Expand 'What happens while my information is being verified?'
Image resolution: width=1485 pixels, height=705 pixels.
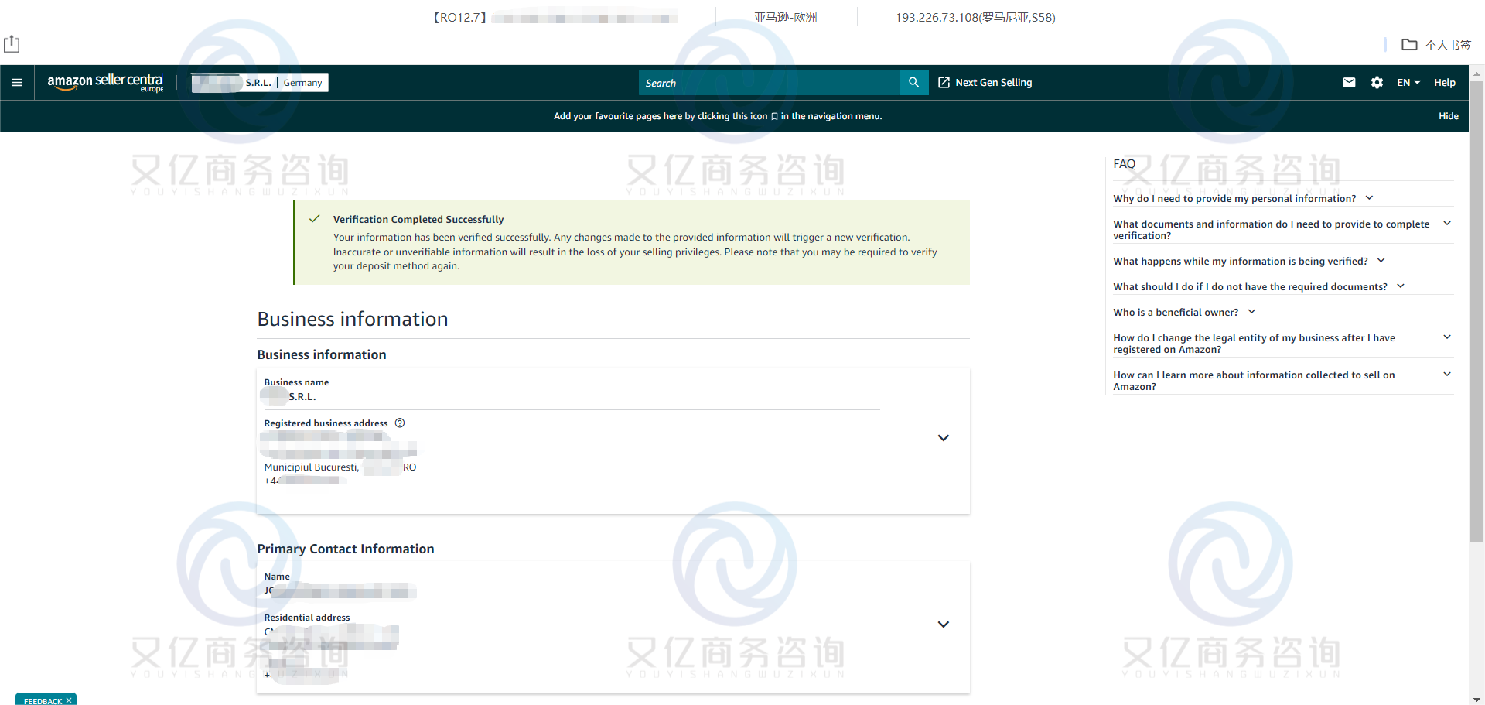(1381, 260)
